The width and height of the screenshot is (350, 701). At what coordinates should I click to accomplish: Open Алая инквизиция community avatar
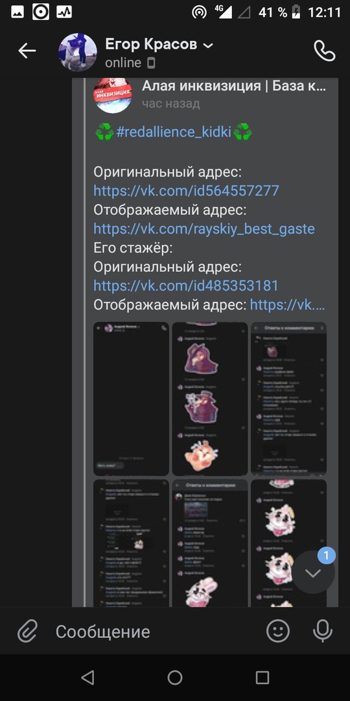click(x=113, y=94)
